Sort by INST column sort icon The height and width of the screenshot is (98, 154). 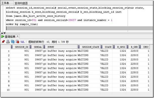[x=140, y=47]
